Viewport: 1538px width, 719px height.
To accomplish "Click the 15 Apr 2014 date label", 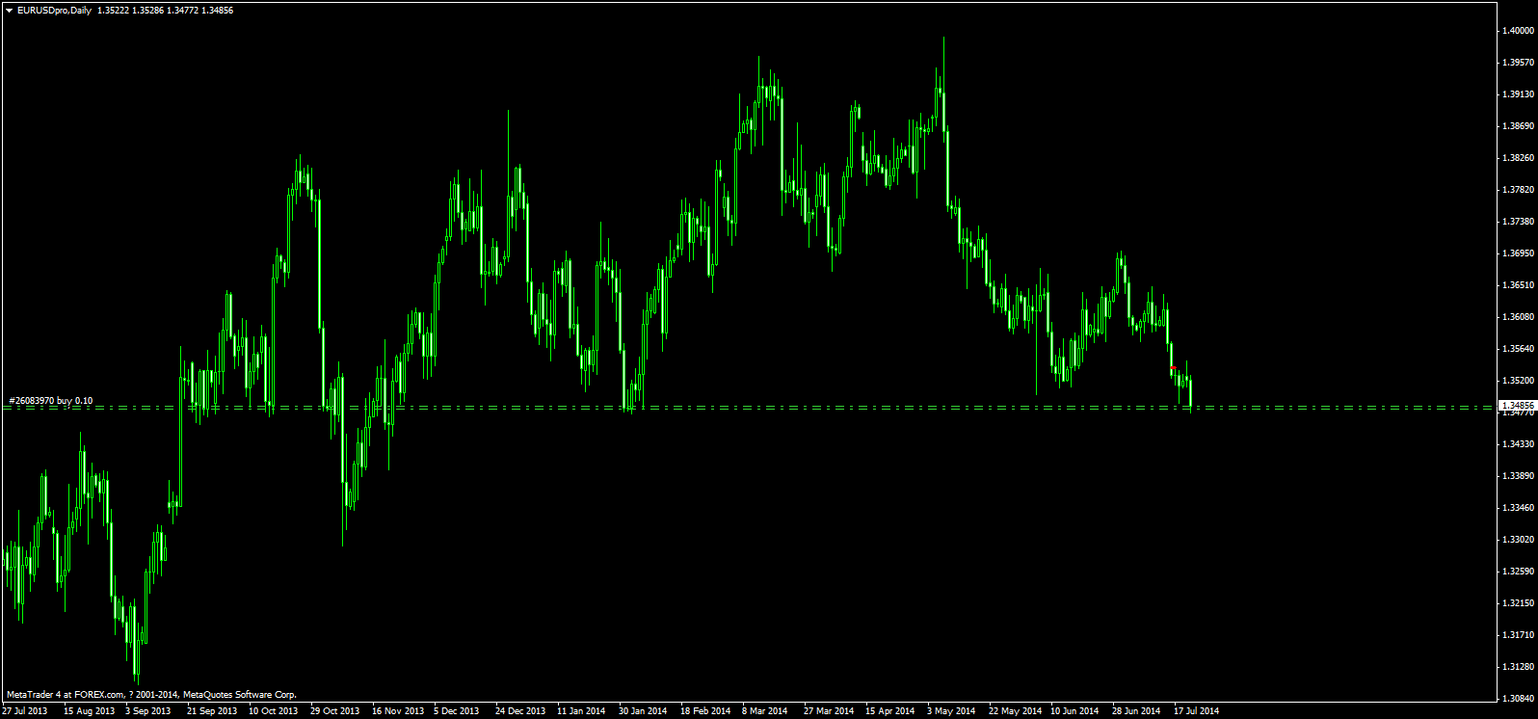I will [890, 711].
